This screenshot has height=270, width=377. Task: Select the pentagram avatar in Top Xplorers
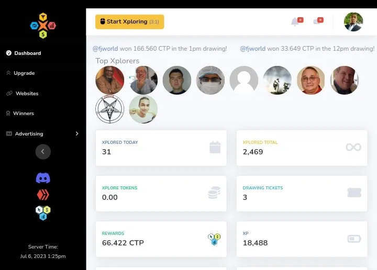click(109, 109)
